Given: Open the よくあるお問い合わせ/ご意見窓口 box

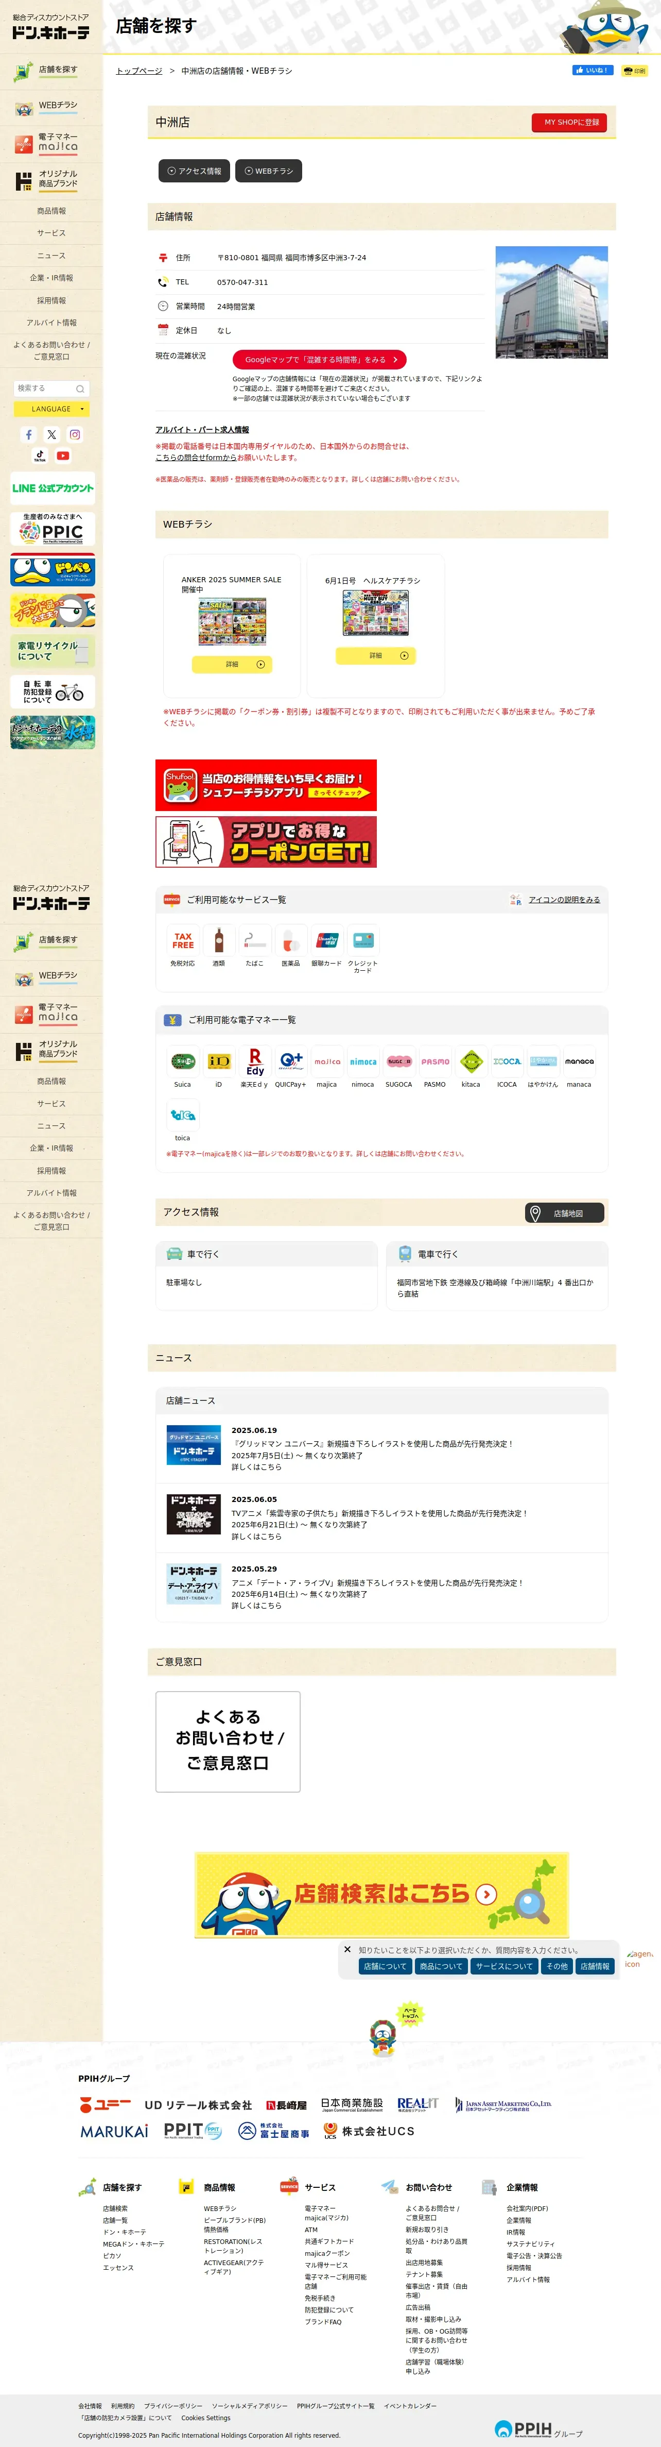Looking at the screenshot, I should 228,1741.
